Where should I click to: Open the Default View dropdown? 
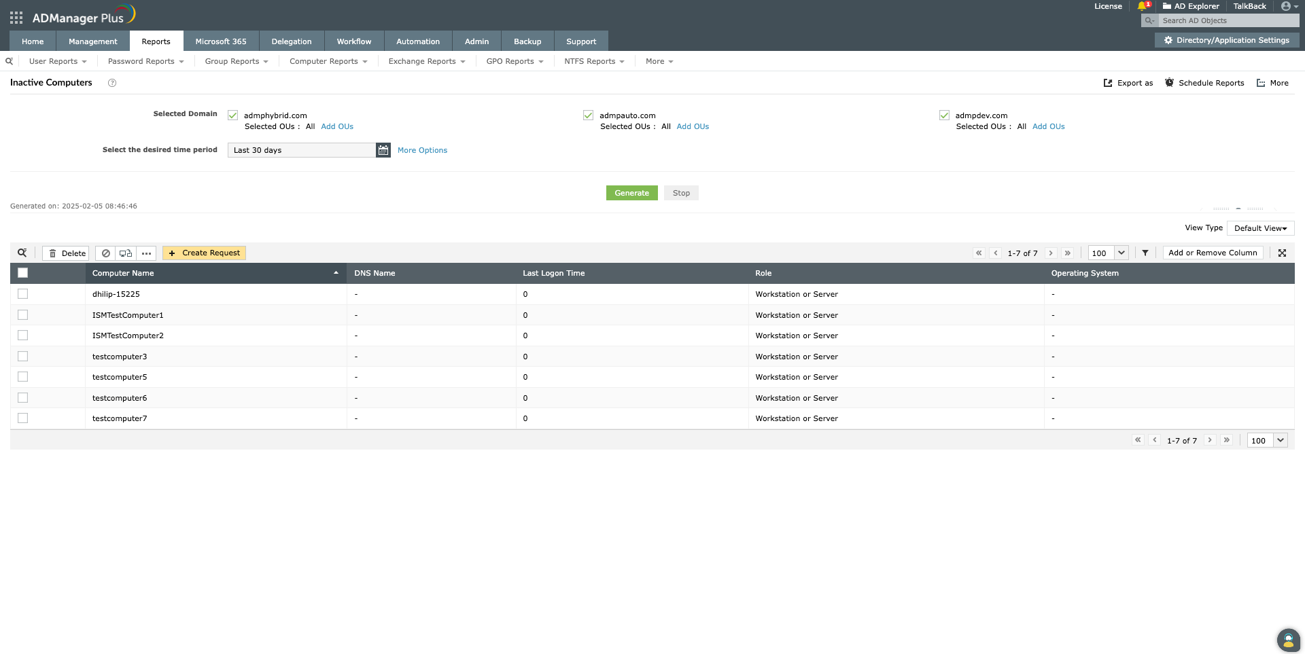tap(1261, 228)
